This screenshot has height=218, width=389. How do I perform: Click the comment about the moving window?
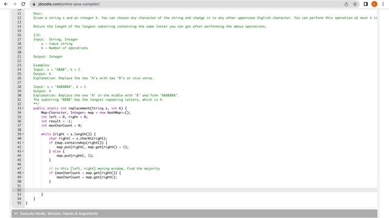coord(105,168)
